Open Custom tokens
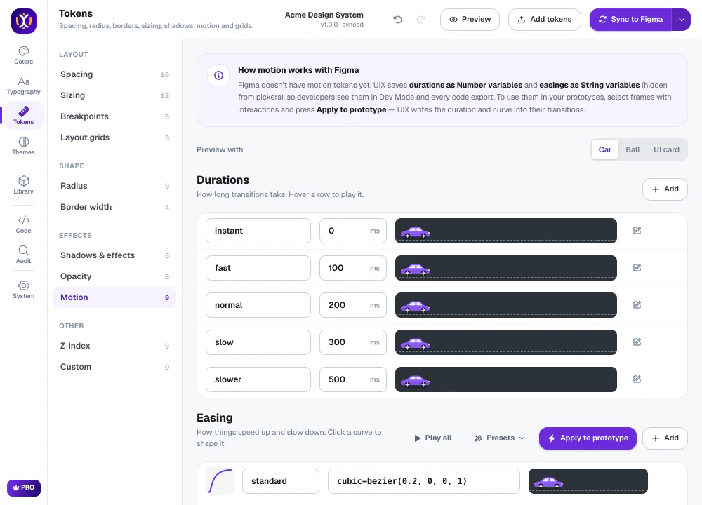The image size is (702, 505). (114, 367)
